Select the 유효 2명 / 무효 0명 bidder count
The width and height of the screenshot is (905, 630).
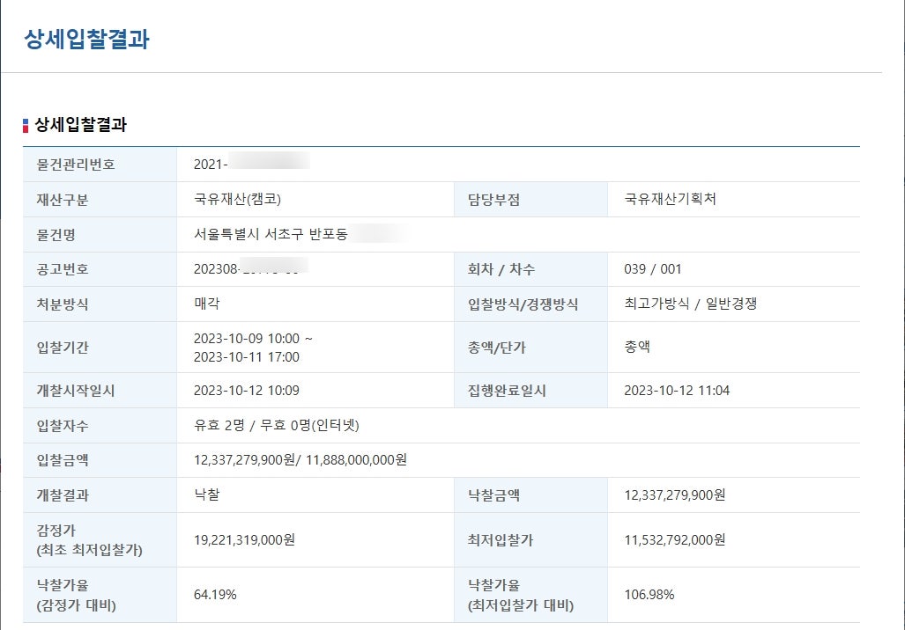(x=277, y=426)
